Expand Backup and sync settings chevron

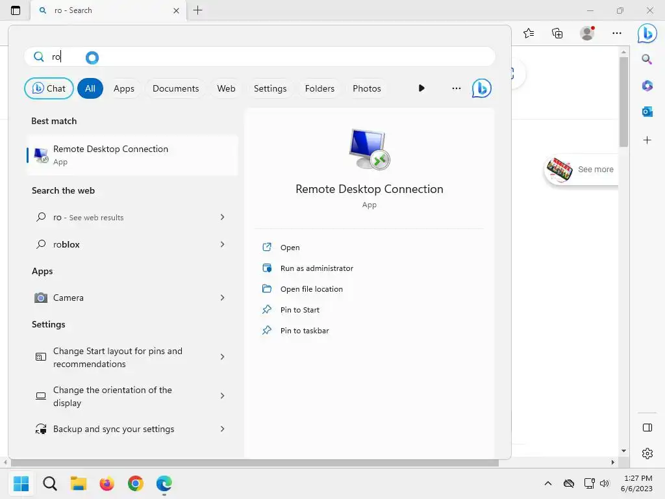click(222, 429)
